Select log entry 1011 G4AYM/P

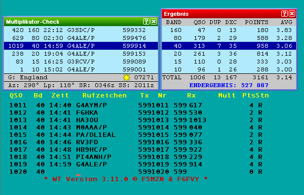pyautogui.click(x=136, y=105)
